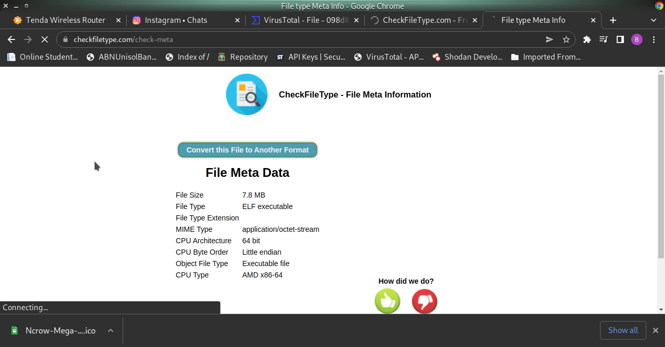This screenshot has width=665, height=347.
Task: Close the downloads bar
Action: coord(656,330)
